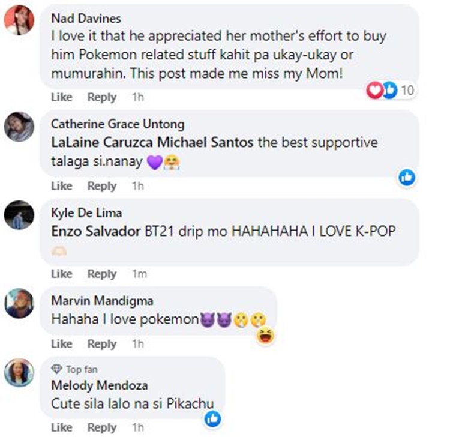Click the 1m timestamp on Kyle's comment
Image resolution: width=450 pixels, height=440 pixels.
139,274
